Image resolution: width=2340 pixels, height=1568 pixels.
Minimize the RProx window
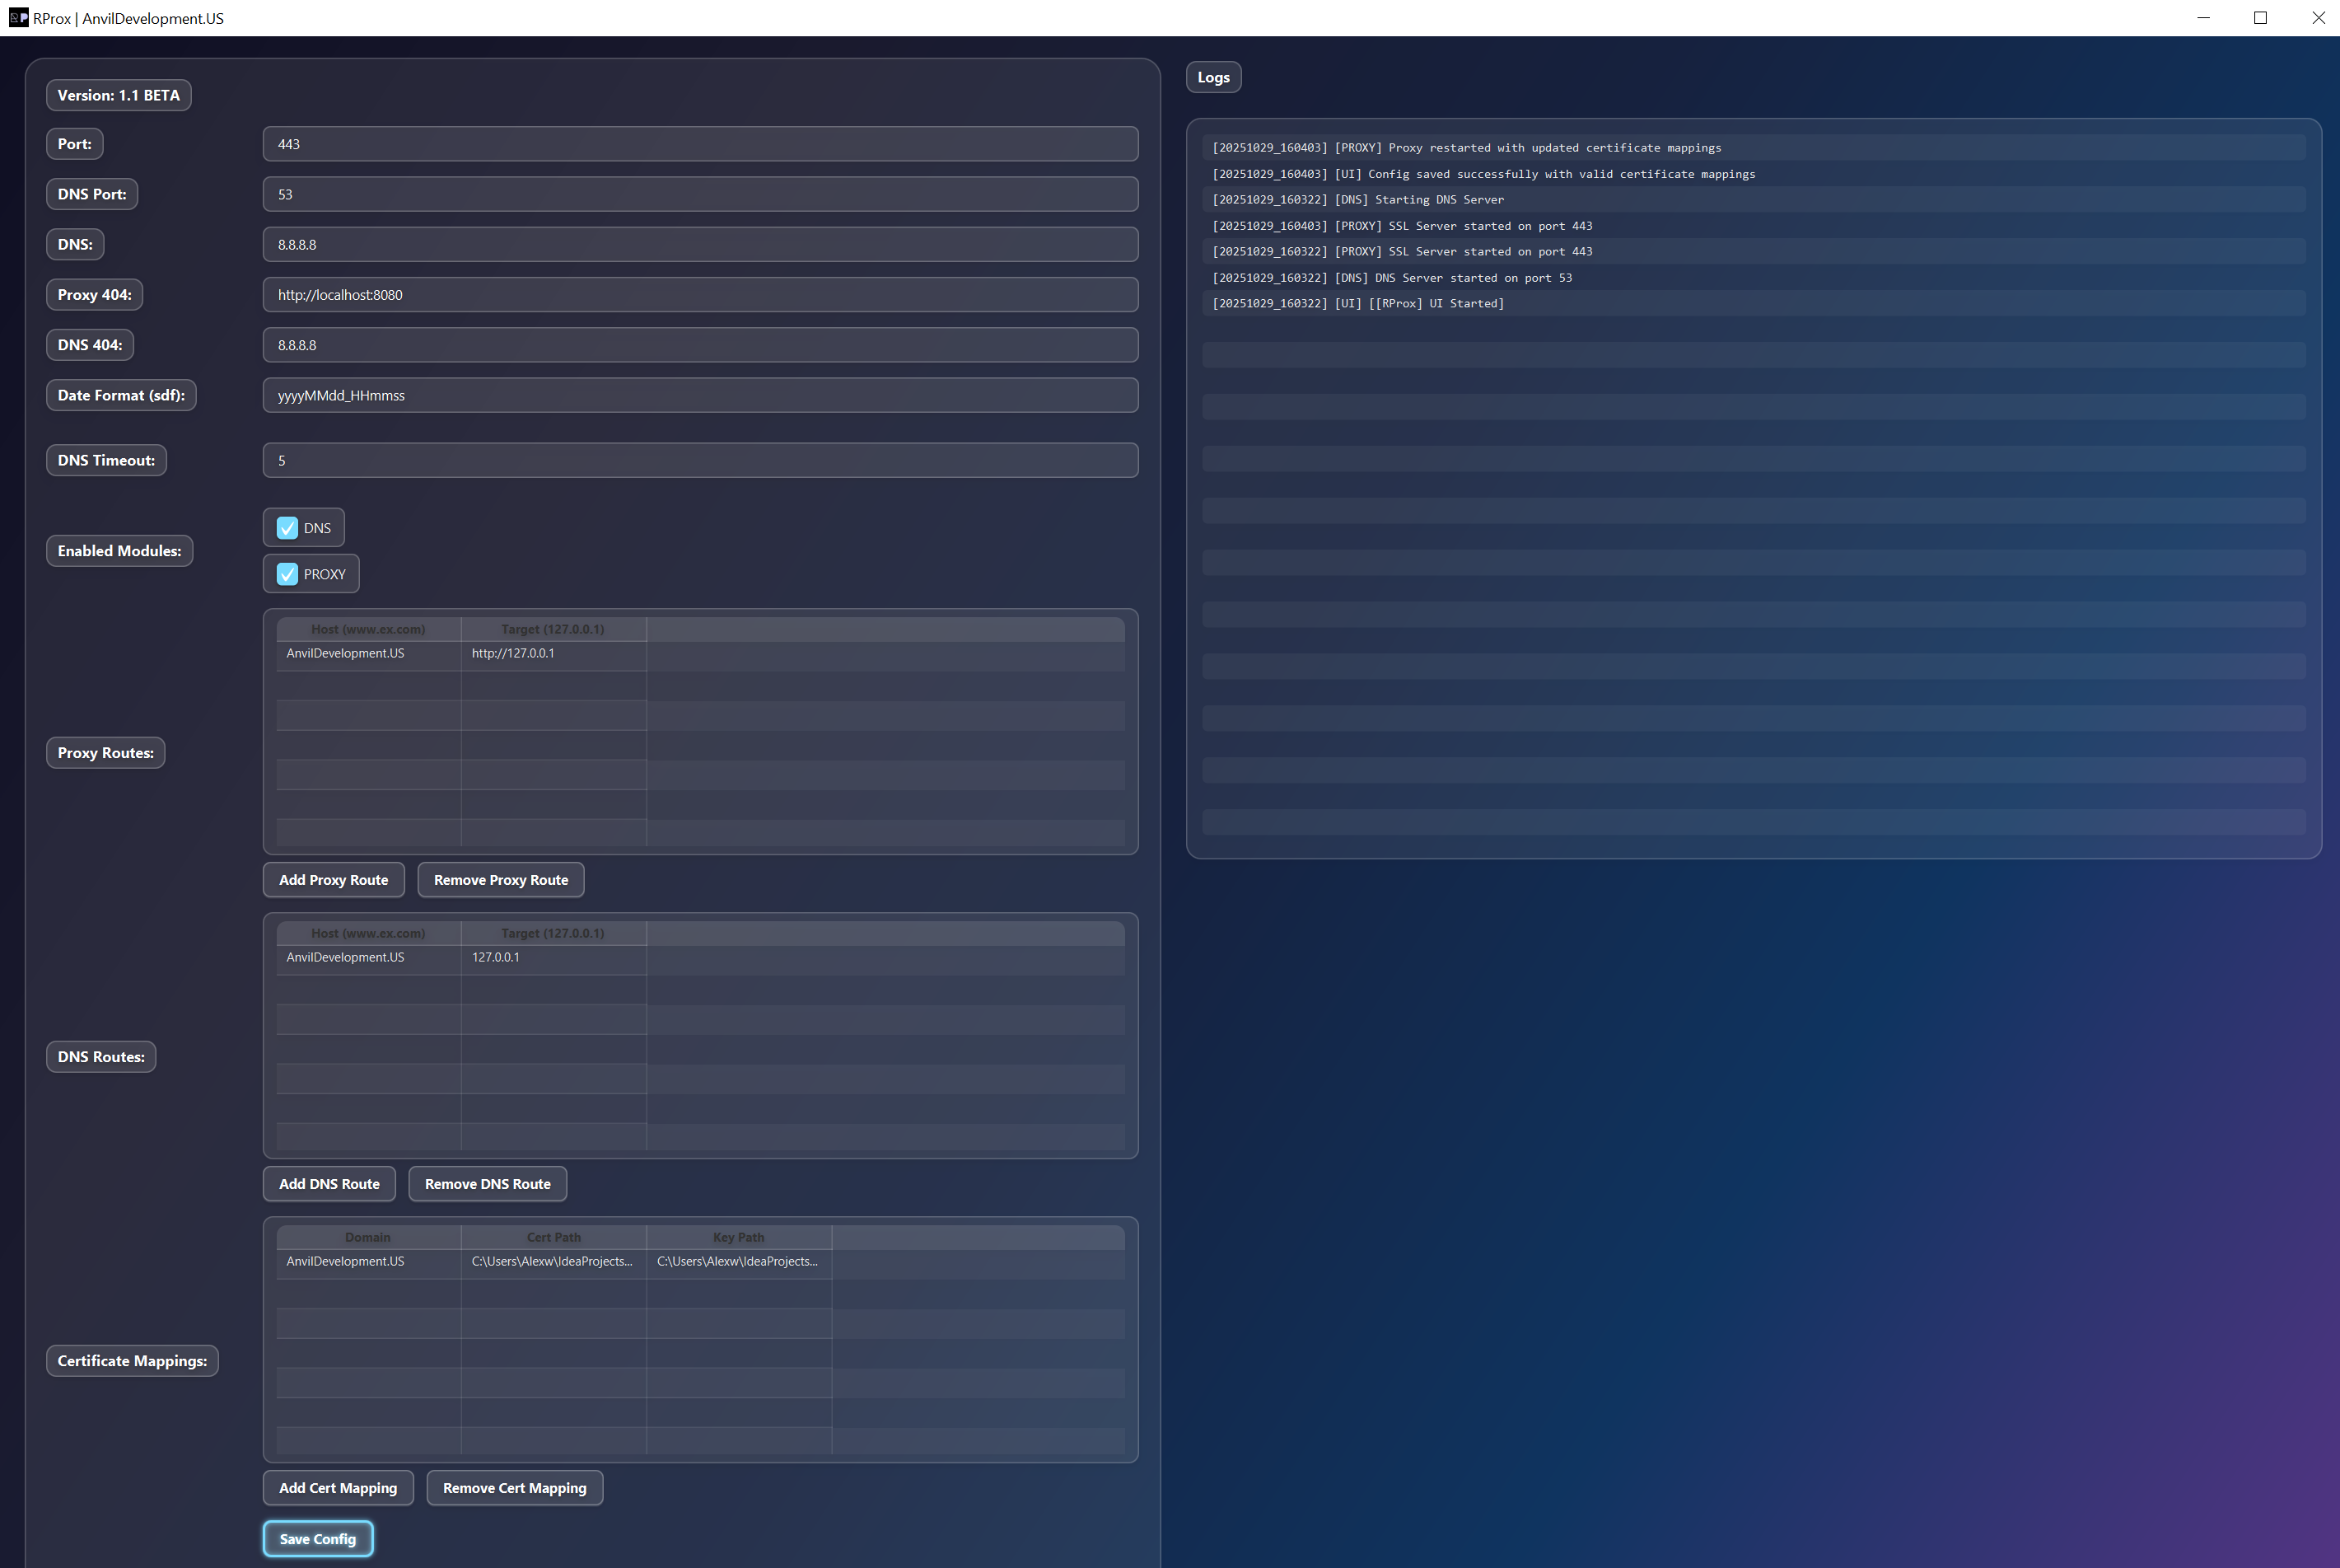(x=2203, y=18)
